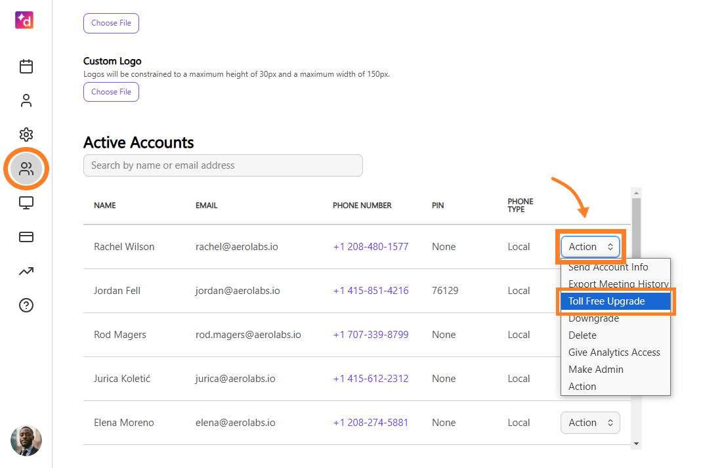This screenshot has width=703, height=468.
Task: Click the Custom Logo heading
Action: tap(112, 61)
